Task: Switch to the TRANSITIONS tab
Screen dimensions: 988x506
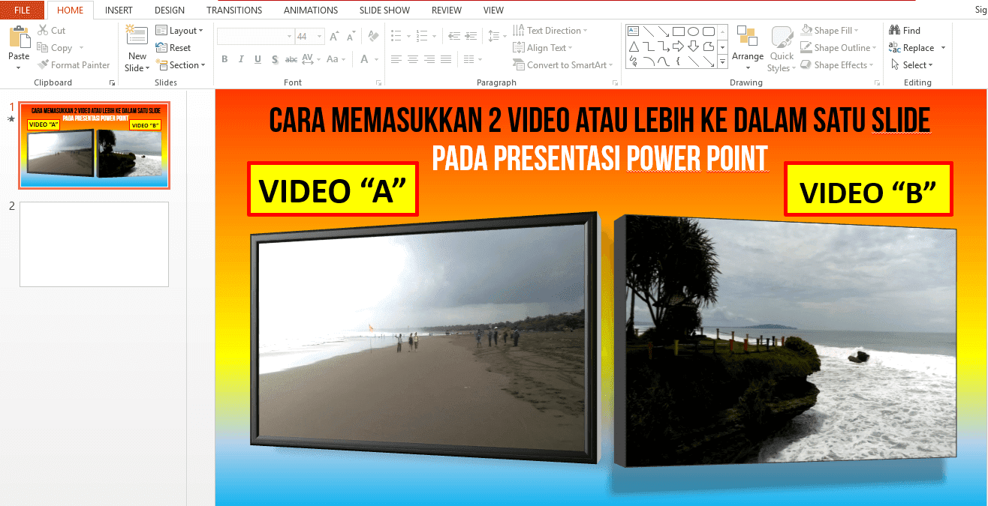Action: [234, 10]
